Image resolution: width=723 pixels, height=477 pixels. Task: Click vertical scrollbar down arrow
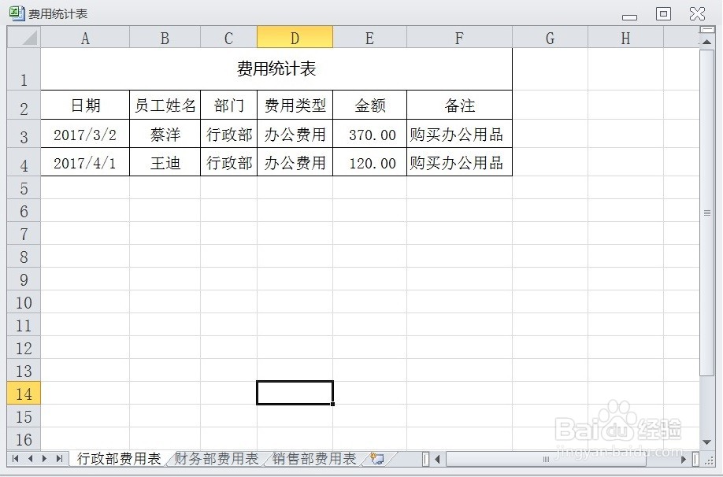(x=706, y=442)
